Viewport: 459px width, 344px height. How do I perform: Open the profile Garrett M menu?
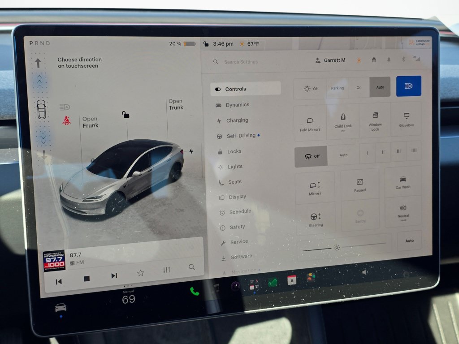[330, 60]
